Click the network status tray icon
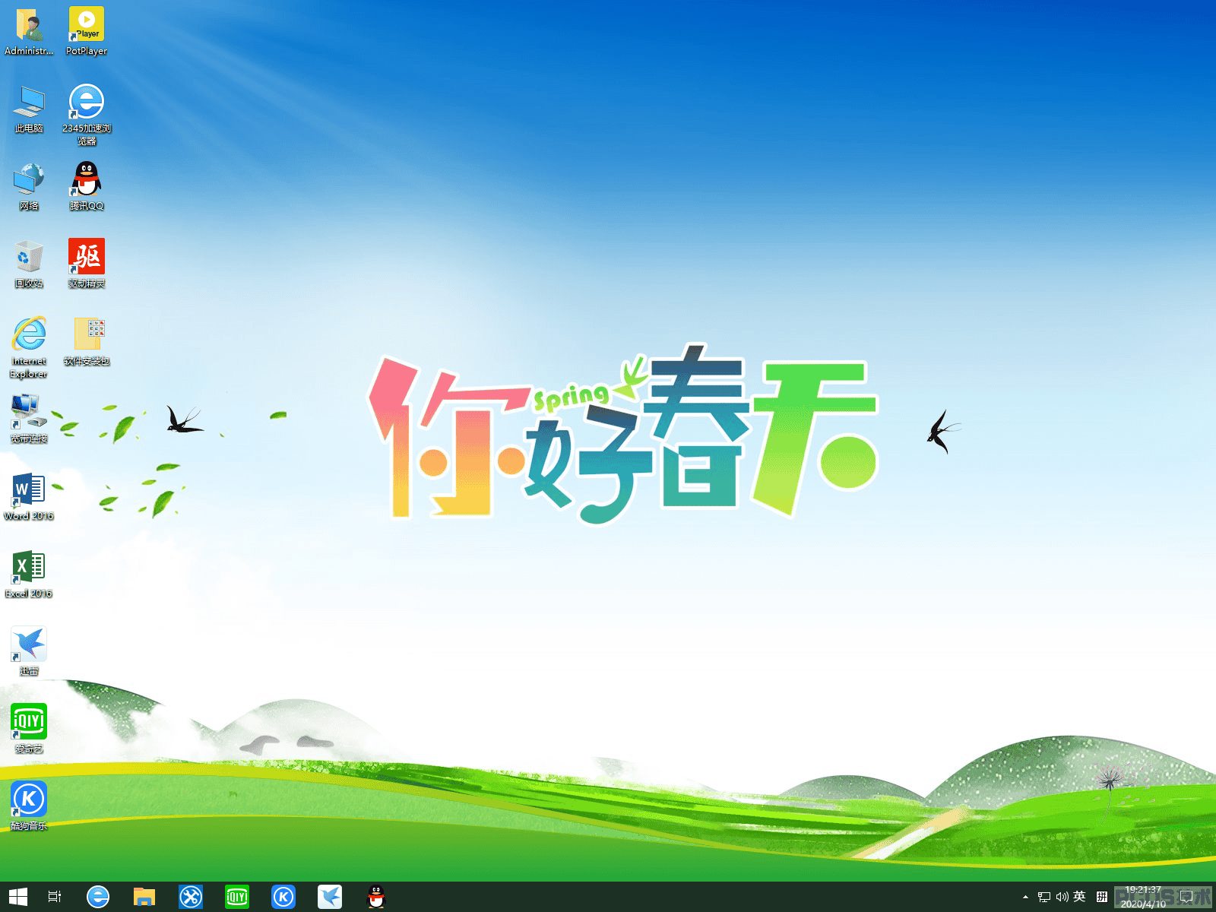This screenshot has width=1216, height=912. pos(1044,897)
